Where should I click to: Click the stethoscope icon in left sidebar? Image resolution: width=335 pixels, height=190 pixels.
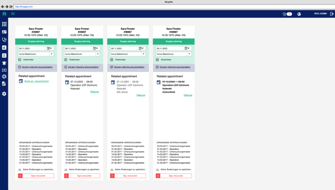click(4, 40)
